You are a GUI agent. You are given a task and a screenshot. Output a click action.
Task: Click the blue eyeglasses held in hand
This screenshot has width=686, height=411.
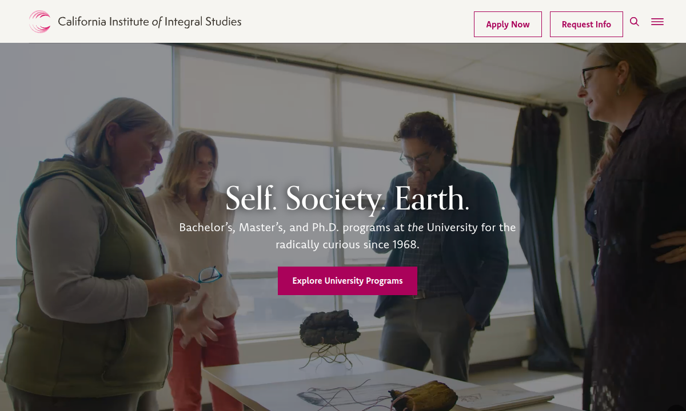tap(208, 275)
